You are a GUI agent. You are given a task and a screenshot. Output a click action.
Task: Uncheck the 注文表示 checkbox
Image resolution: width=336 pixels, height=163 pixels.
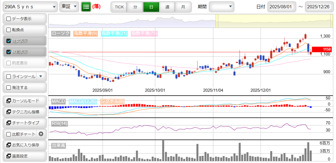9,41
